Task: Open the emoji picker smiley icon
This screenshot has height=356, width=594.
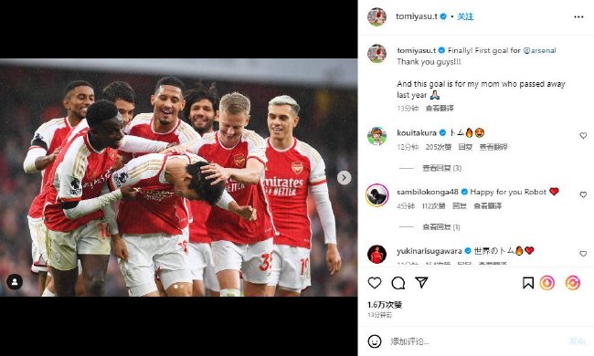Action: pyautogui.click(x=375, y=341)
